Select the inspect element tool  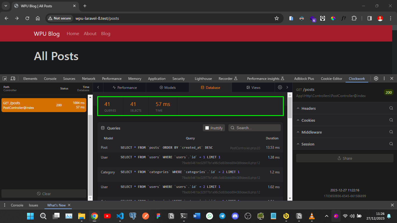4,78
